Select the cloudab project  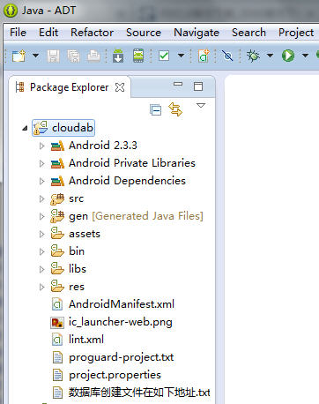[x=63, y=128]
